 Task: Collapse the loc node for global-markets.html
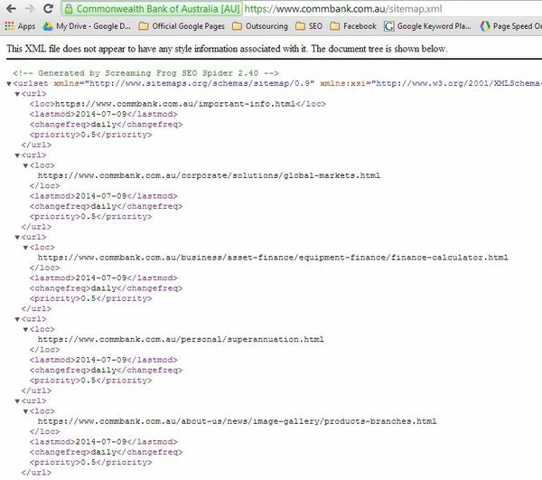coord(25,165)
